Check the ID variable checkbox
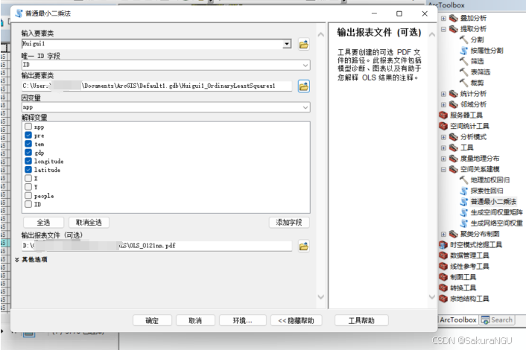Viewport: 526px width, 350px height. (x=28, y=204)
